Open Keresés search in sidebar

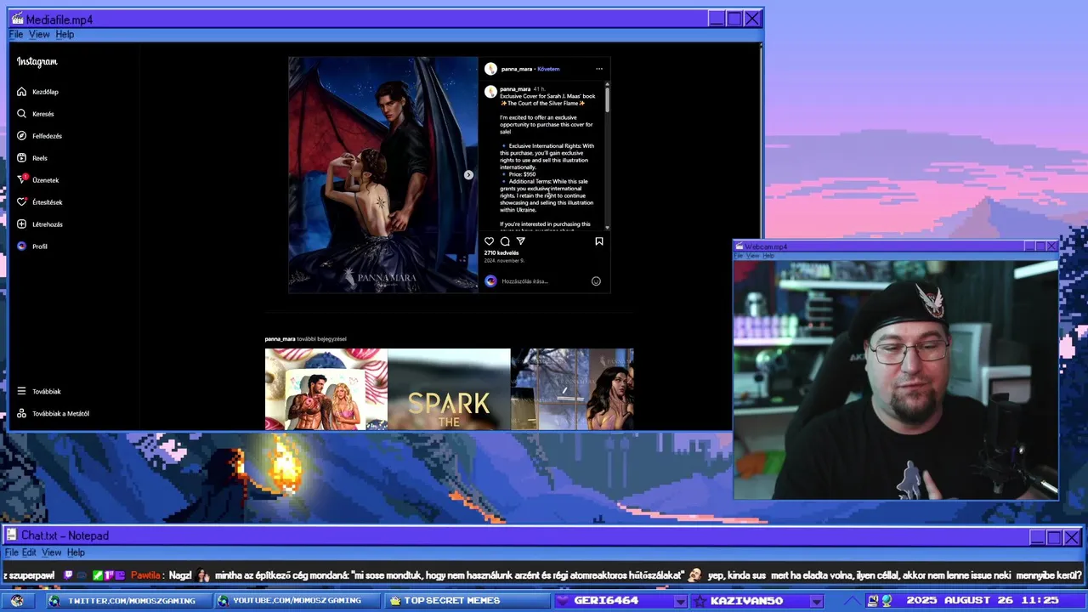[x=36, y=114]
